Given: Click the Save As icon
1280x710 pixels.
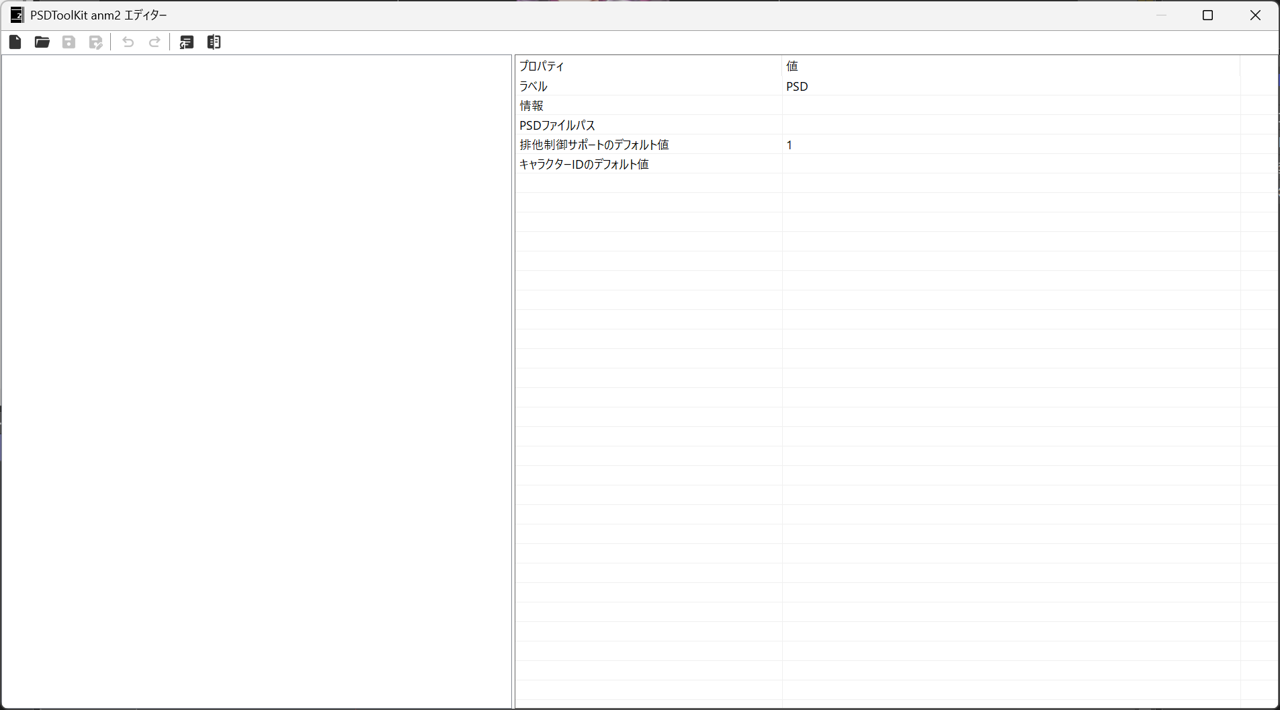Looking at the screenshot, I should [x=96, y=42].
